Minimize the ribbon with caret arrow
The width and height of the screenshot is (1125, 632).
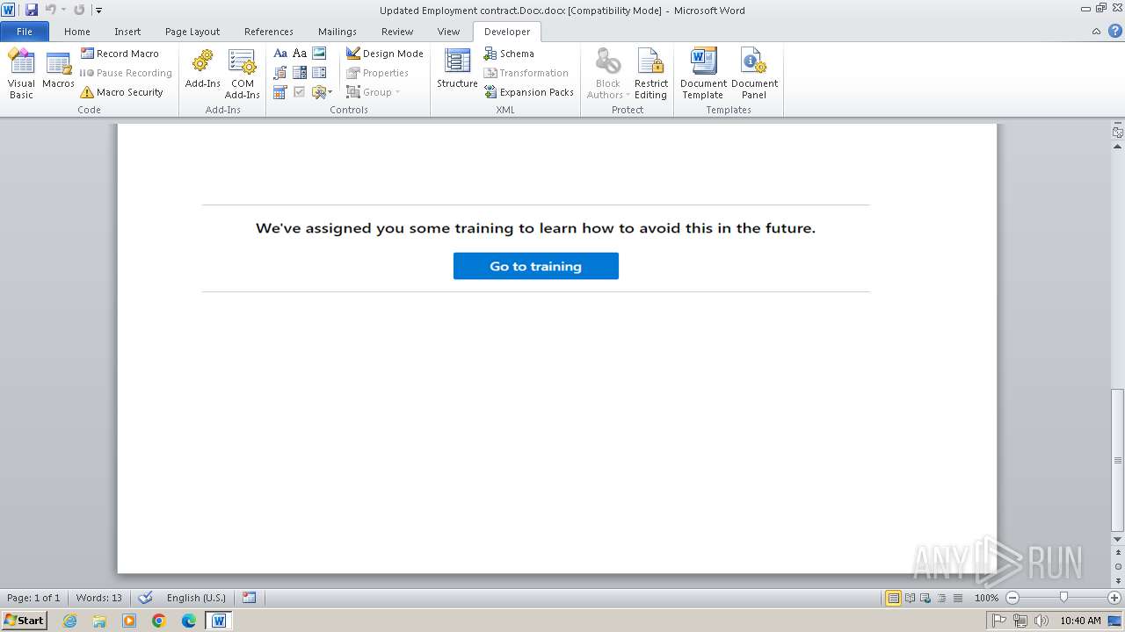click(1096, 32)
